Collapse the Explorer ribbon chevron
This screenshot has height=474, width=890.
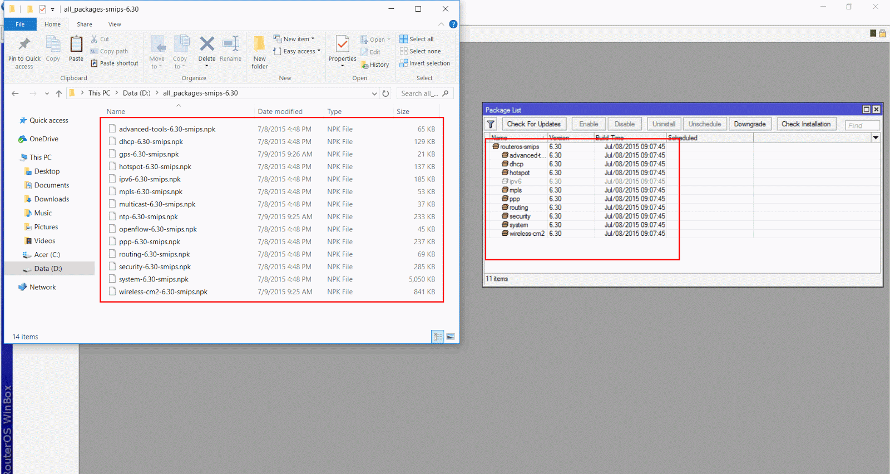tap(441, 24)
